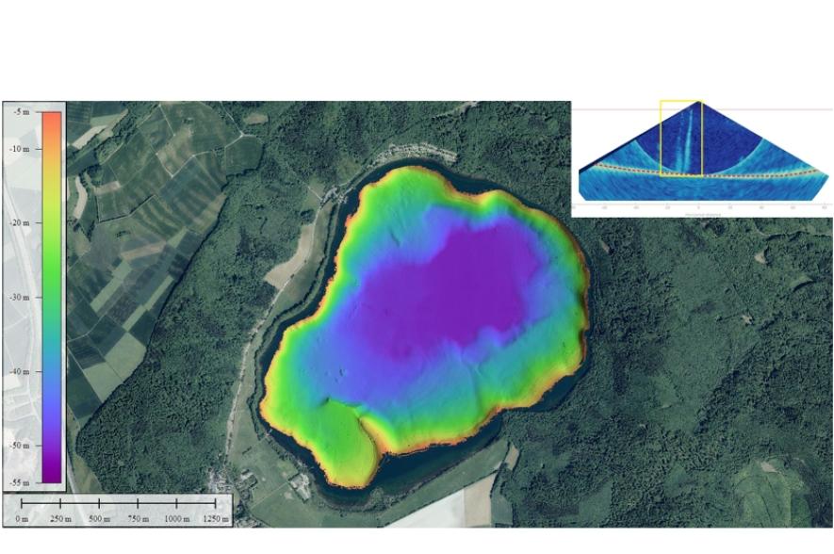Viewport: 834px width, 554px height.
Task: Click the "1250 m" scale bar label
Action: pyautogui.click(x=216, y=518)
